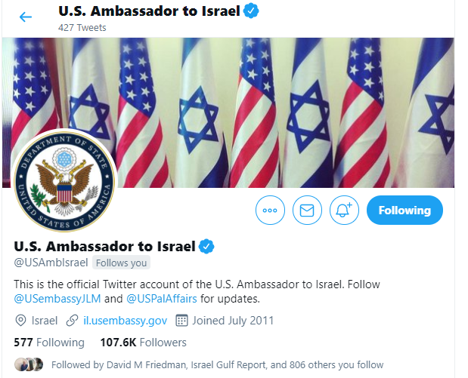468x378 pixels.
Task: View the flags header banner image
Action: pos(228,112)
